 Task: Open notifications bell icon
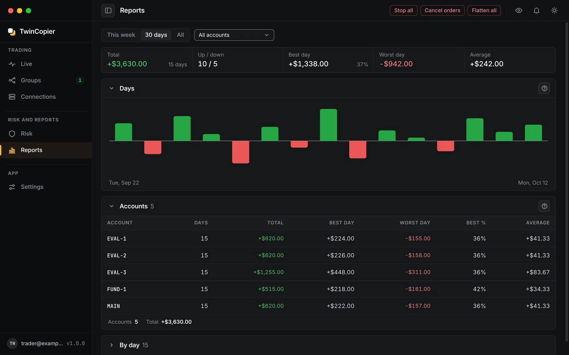pyautogui.click(x=537, y=11)
